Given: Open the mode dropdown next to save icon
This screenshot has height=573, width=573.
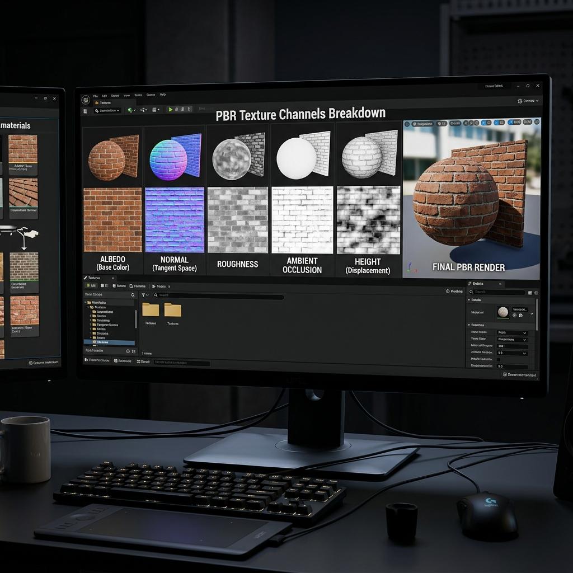Looking at the screenshot, I should point(107,110).
